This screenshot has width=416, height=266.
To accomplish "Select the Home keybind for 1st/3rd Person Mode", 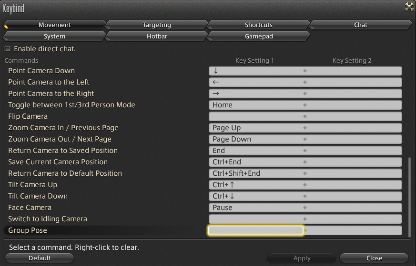I will point(256,105).
